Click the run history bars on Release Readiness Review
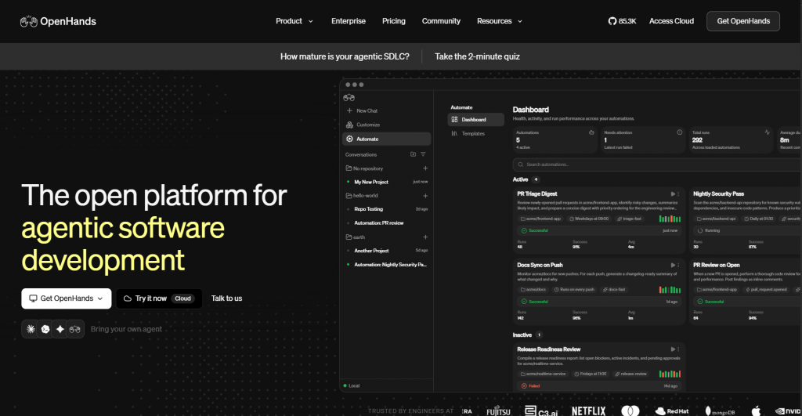The image size is (802, 416). tap(670, 374)
